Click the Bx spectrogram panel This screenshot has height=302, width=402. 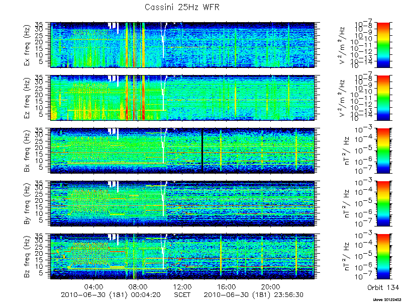(182, 150)
